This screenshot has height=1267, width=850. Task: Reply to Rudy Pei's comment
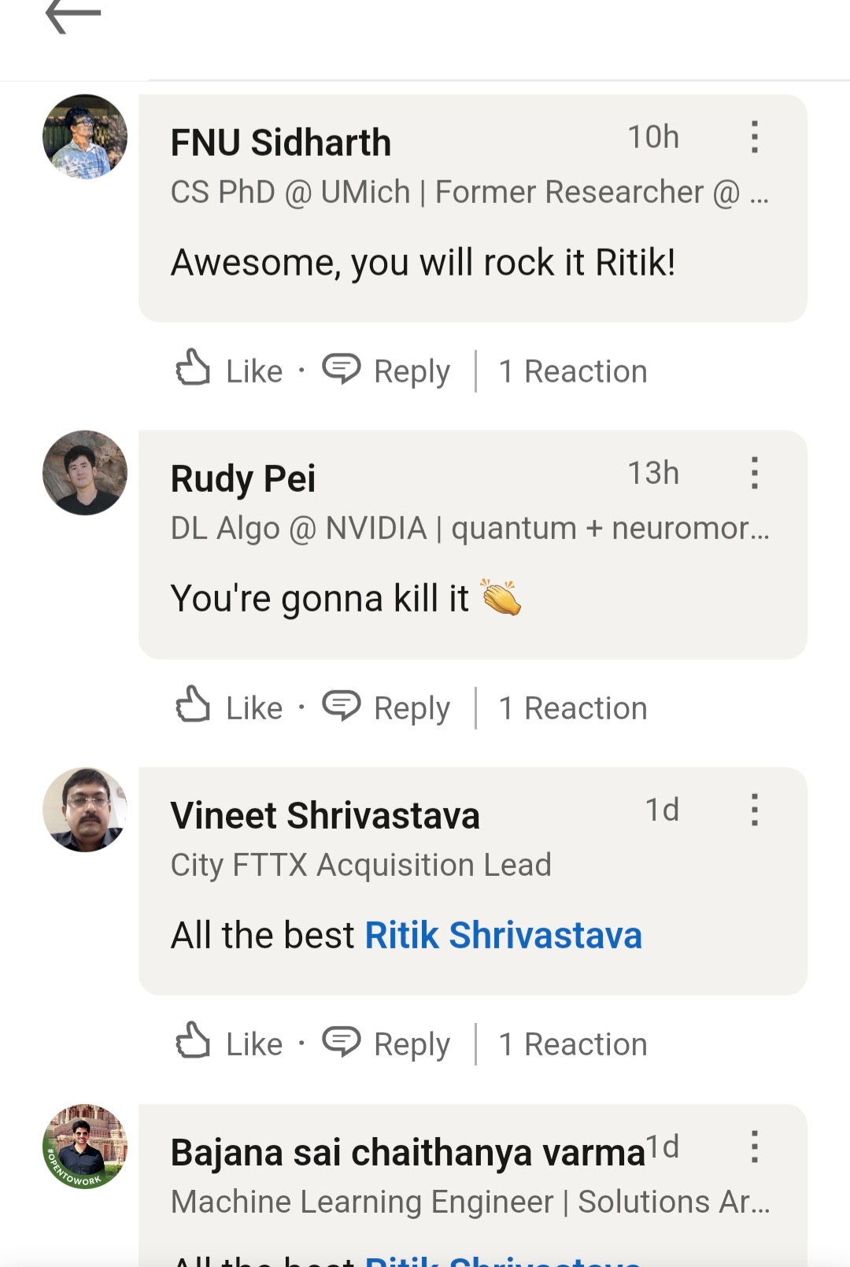(x=386, y=707)
